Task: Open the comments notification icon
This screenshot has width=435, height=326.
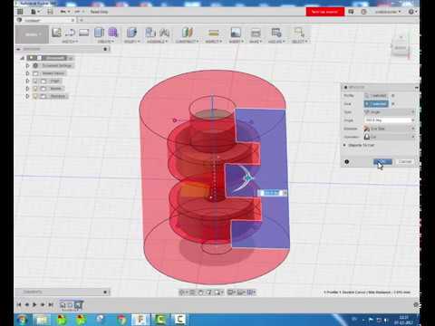Action: tap(351, 12)
